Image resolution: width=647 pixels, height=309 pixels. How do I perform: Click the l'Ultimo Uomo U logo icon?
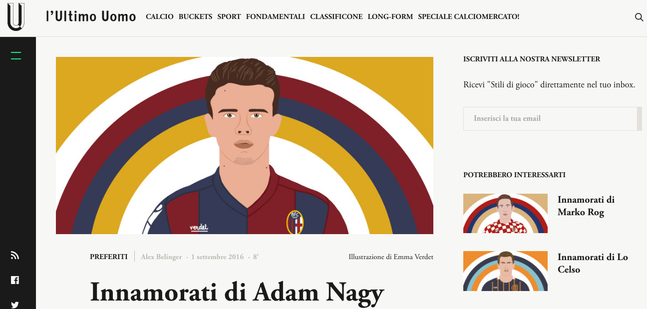[16, 17]
